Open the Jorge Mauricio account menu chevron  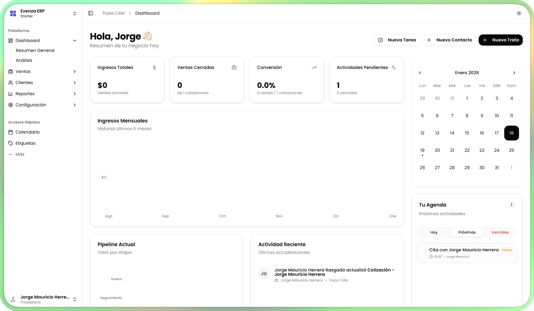pos(75,299)
